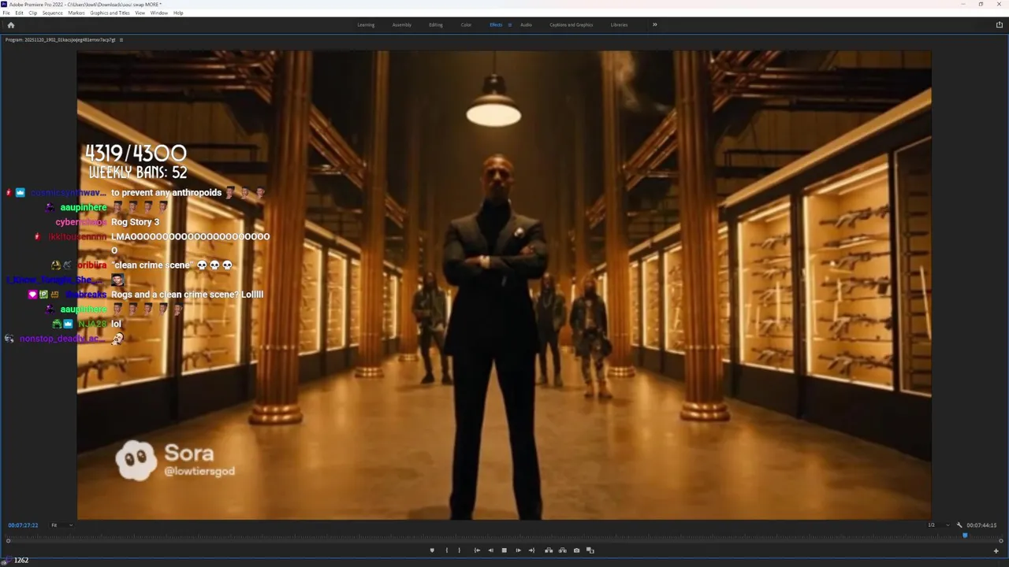The image size is (1009, 567).
Task: Open the Program panel menu icon
Action: pyautogui.click(x=121, y=39)
